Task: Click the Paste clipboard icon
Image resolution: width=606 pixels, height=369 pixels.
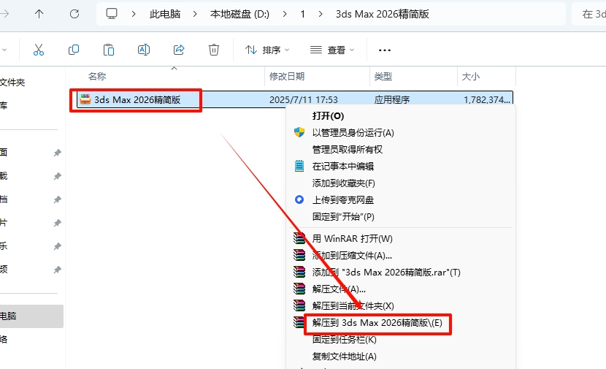Action: [x=109, y=50]
